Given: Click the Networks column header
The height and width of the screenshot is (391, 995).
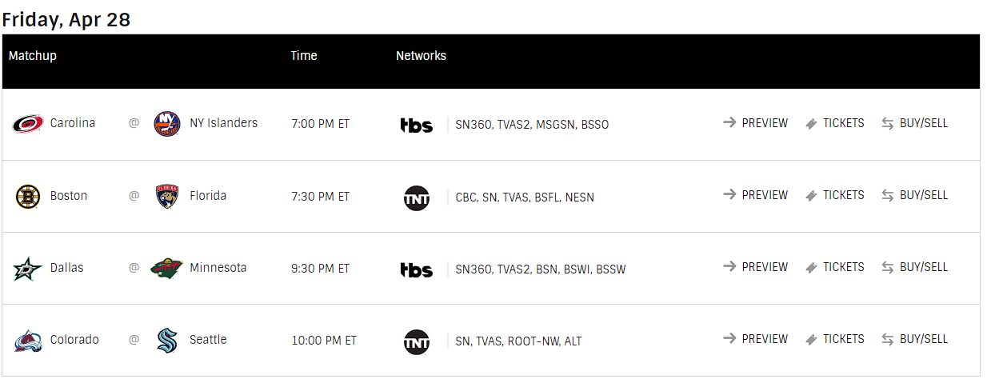Looking at the screenshot, I should 421,56.
